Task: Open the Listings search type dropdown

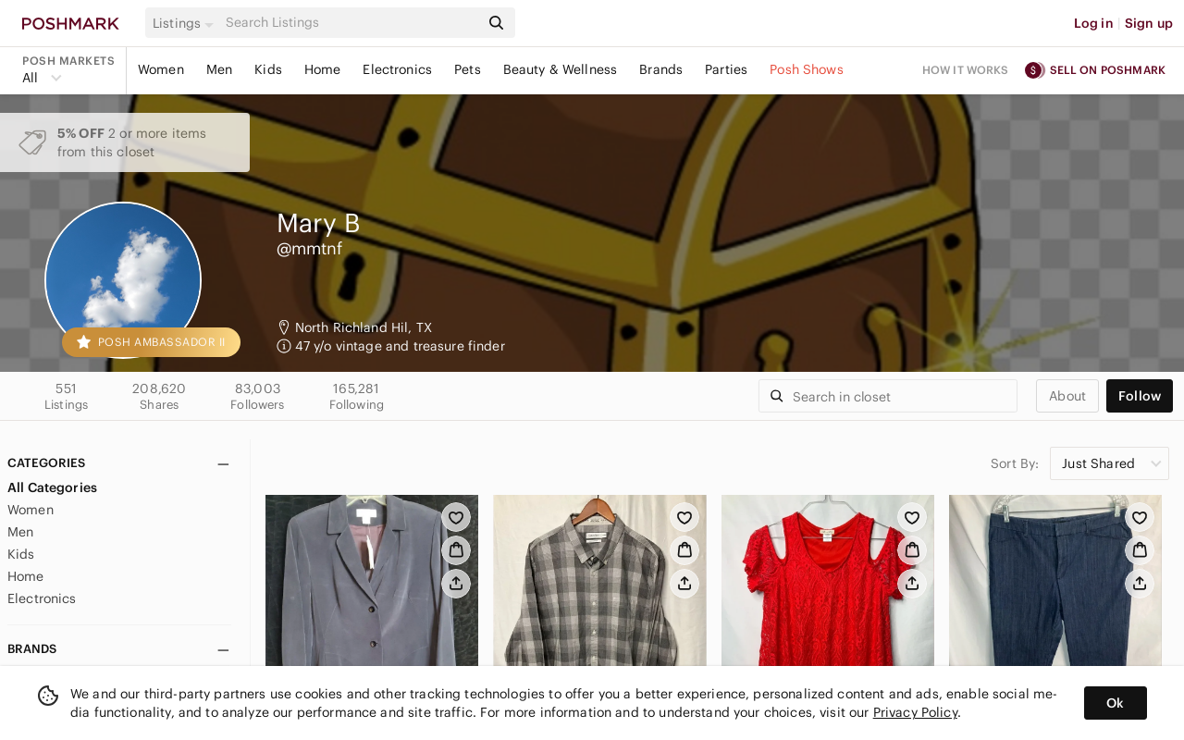Action: 182,23
